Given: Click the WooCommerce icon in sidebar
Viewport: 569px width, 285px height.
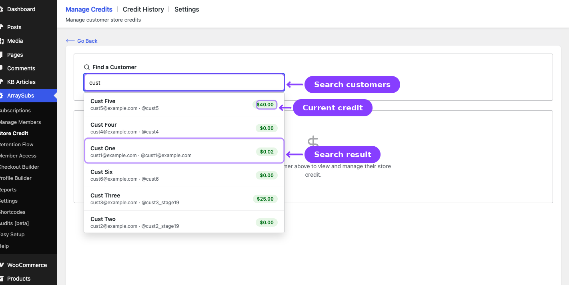Looking at the screenshot, I should (1, 265).
